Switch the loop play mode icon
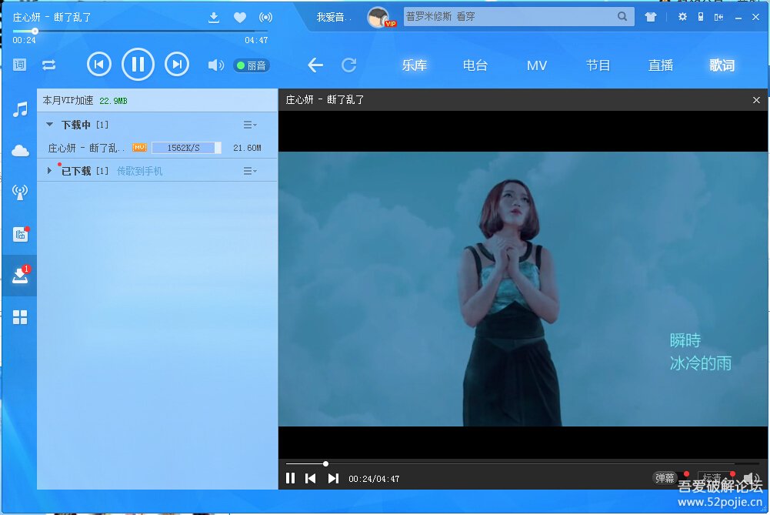The image size is (770, 515). [48, 65]
